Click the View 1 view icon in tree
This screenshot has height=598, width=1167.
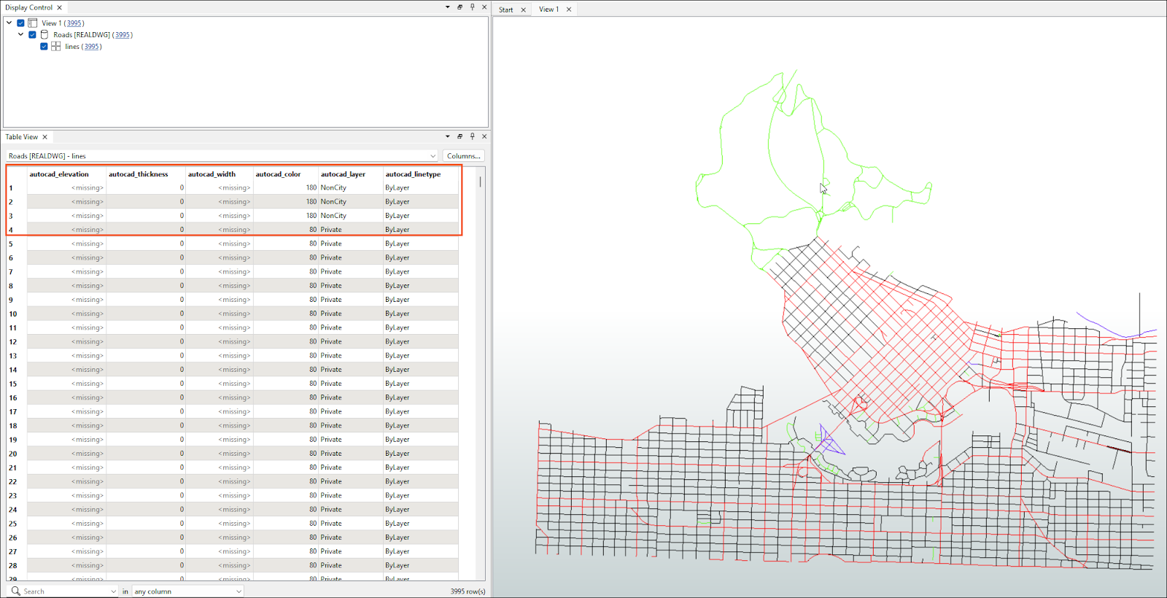point(33,23)
